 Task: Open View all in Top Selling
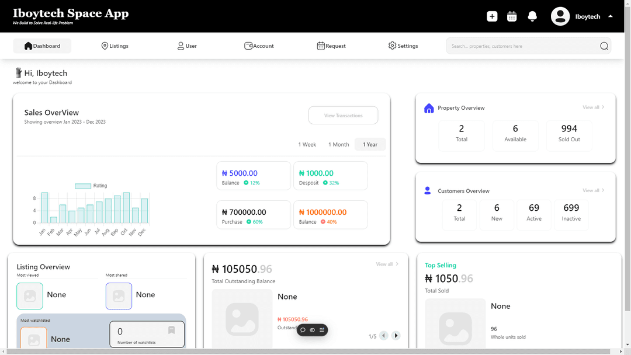click(387, 264)
